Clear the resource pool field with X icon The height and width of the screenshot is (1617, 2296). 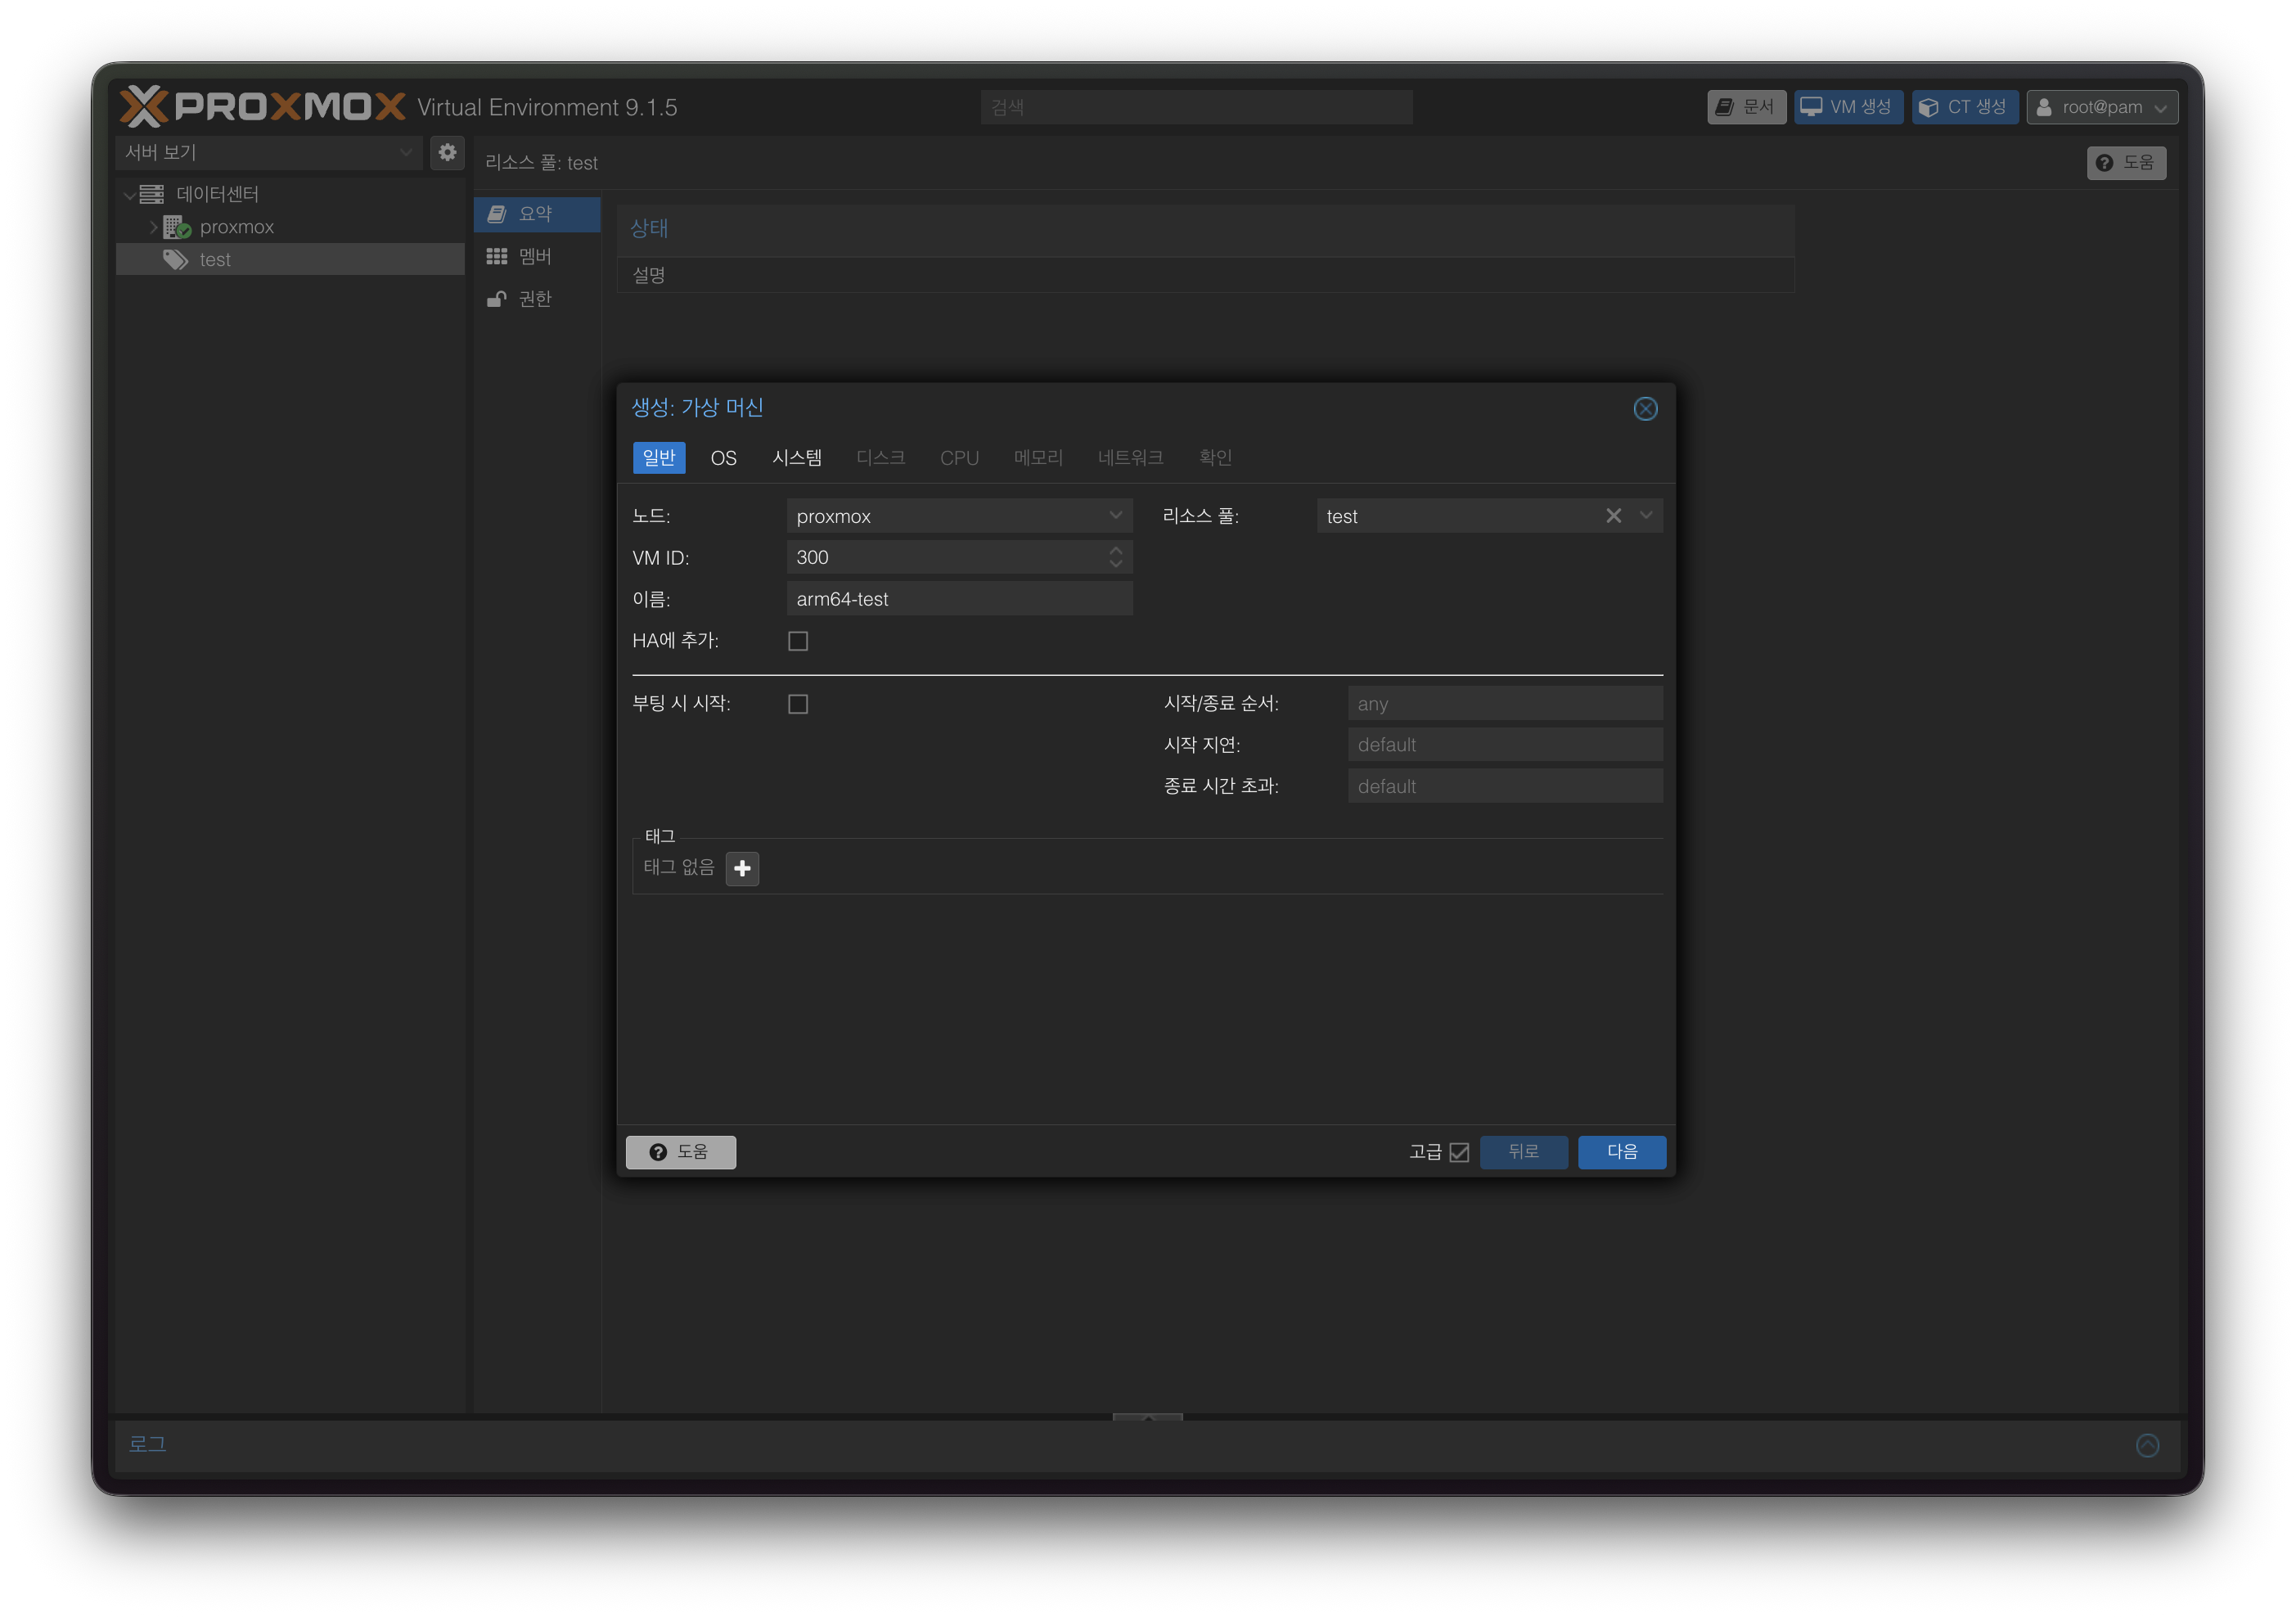(1613, 516)
